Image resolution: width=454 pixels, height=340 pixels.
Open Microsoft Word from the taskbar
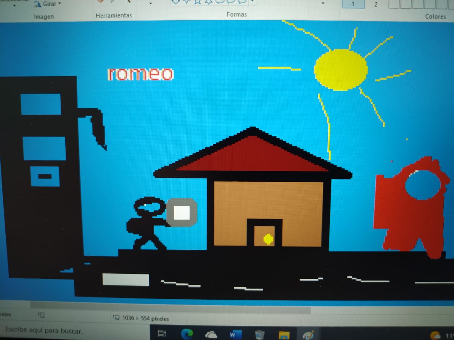235,334
